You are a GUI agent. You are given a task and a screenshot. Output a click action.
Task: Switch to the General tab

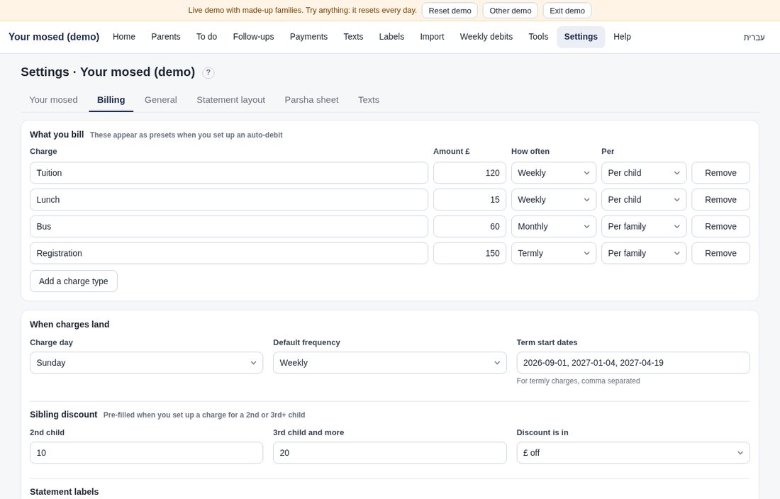[x=161, y=100]
